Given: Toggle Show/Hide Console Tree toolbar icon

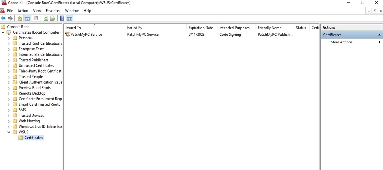Looking at the screenshot, I should 27,18.
